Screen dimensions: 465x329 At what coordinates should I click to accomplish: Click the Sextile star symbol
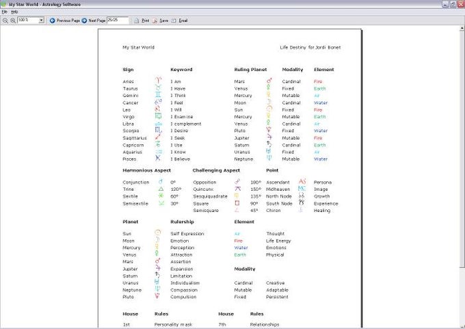(161, 196)
